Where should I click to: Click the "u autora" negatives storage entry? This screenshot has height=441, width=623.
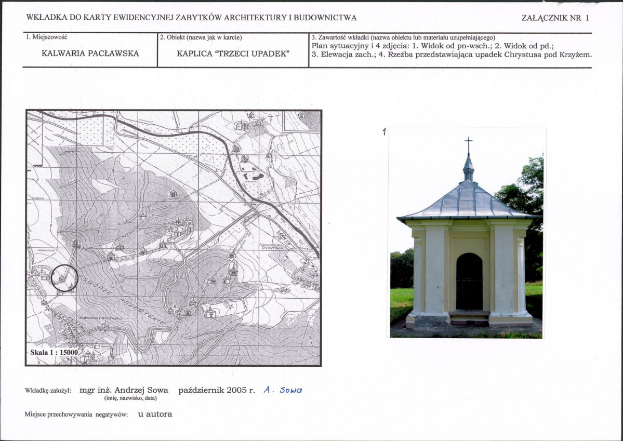155,414
